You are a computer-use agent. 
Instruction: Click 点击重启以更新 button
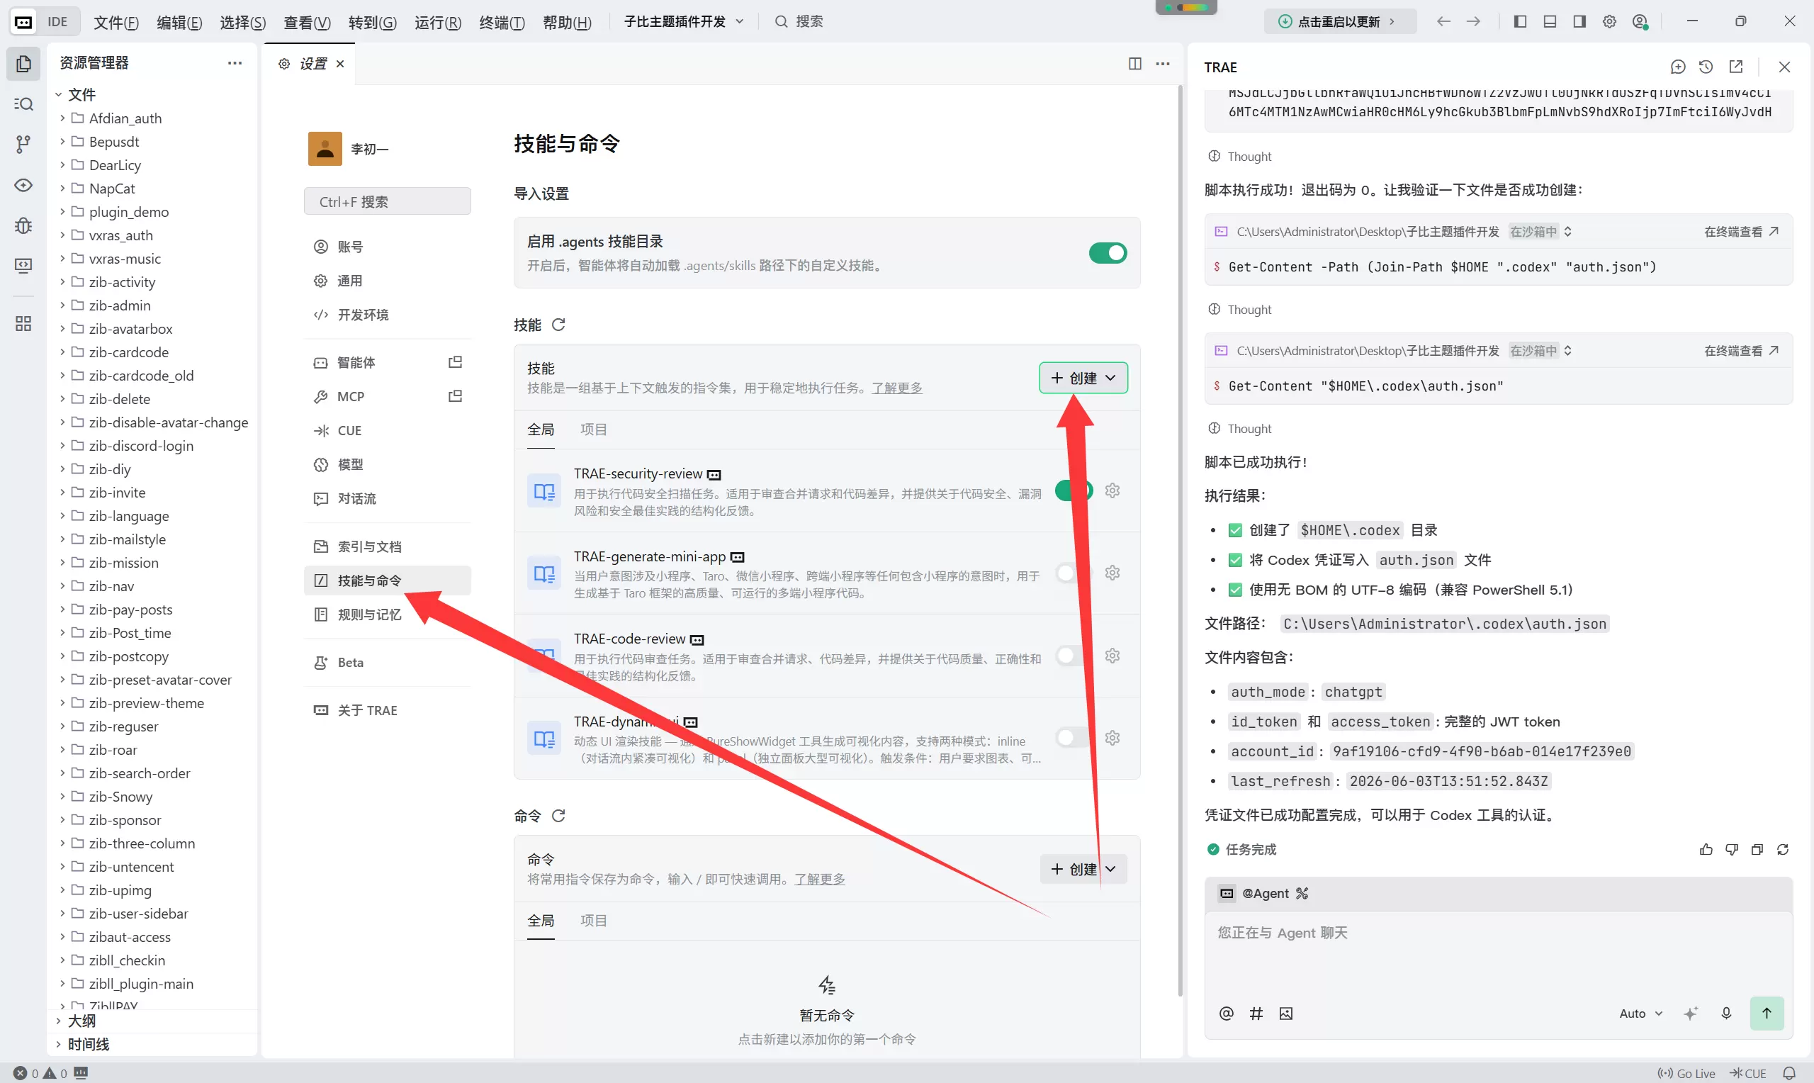click(x=1339, y=22)
